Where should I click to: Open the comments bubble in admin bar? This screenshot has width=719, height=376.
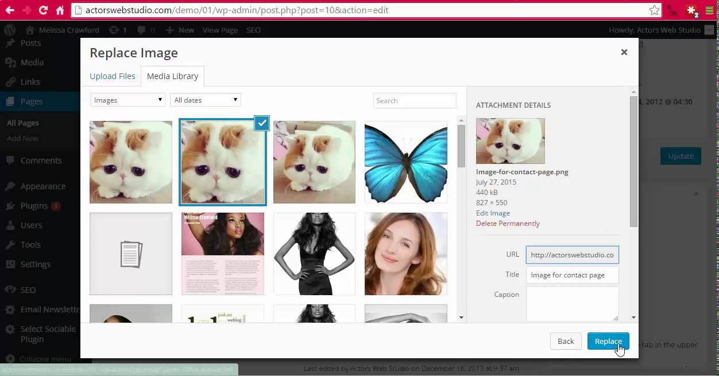(x=145, y=30)
